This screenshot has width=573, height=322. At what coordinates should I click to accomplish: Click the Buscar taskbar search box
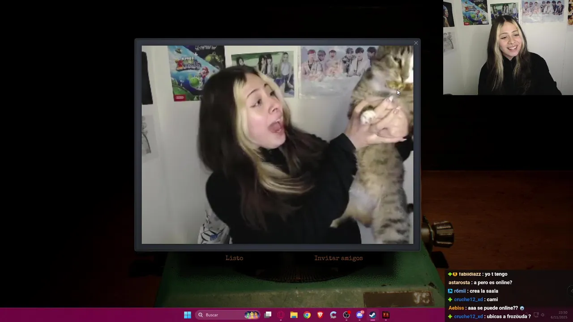pyautogui.click(x=228, y=315)
